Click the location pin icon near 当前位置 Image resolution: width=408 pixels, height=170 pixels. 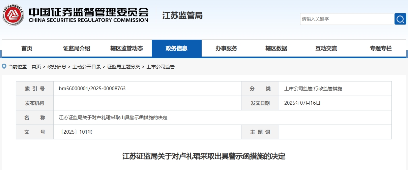4,66
